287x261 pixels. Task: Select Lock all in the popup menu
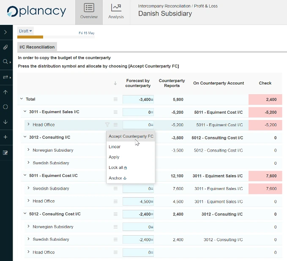[118, 168]
